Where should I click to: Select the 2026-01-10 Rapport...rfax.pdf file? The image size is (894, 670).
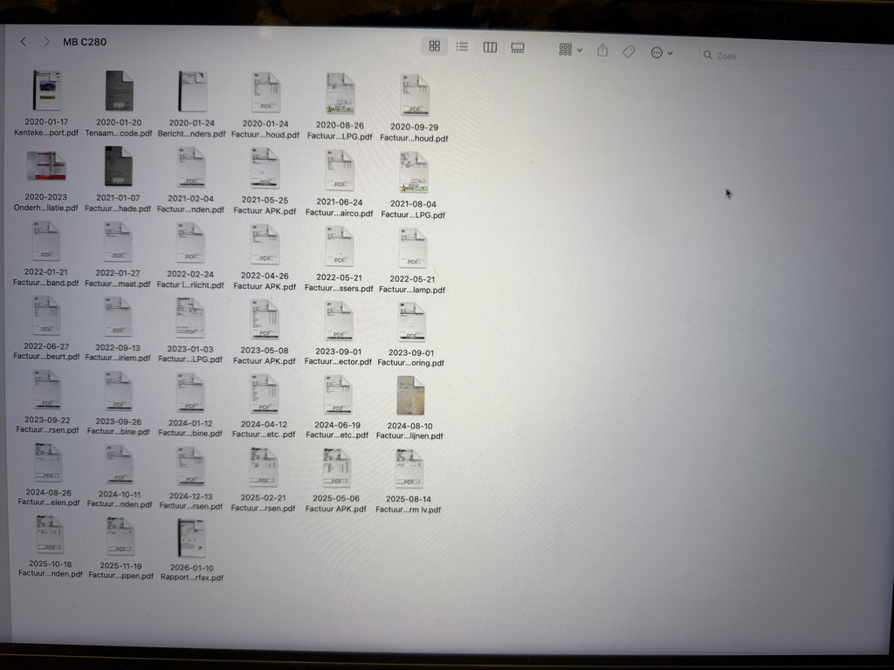tap(191, 538)
